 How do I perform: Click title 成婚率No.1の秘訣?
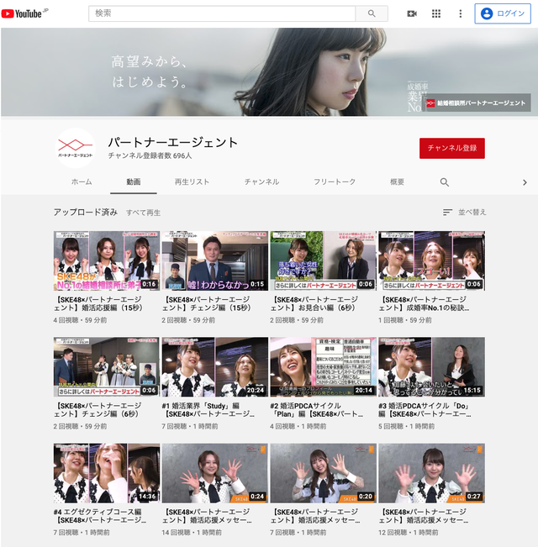(424, 303)
